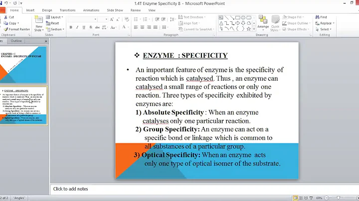Open the Columns options

[x=166, y=27]
